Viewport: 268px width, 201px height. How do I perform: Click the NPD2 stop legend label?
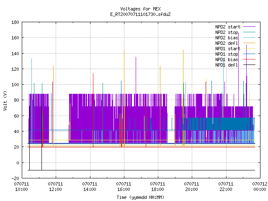pos(227,32)
